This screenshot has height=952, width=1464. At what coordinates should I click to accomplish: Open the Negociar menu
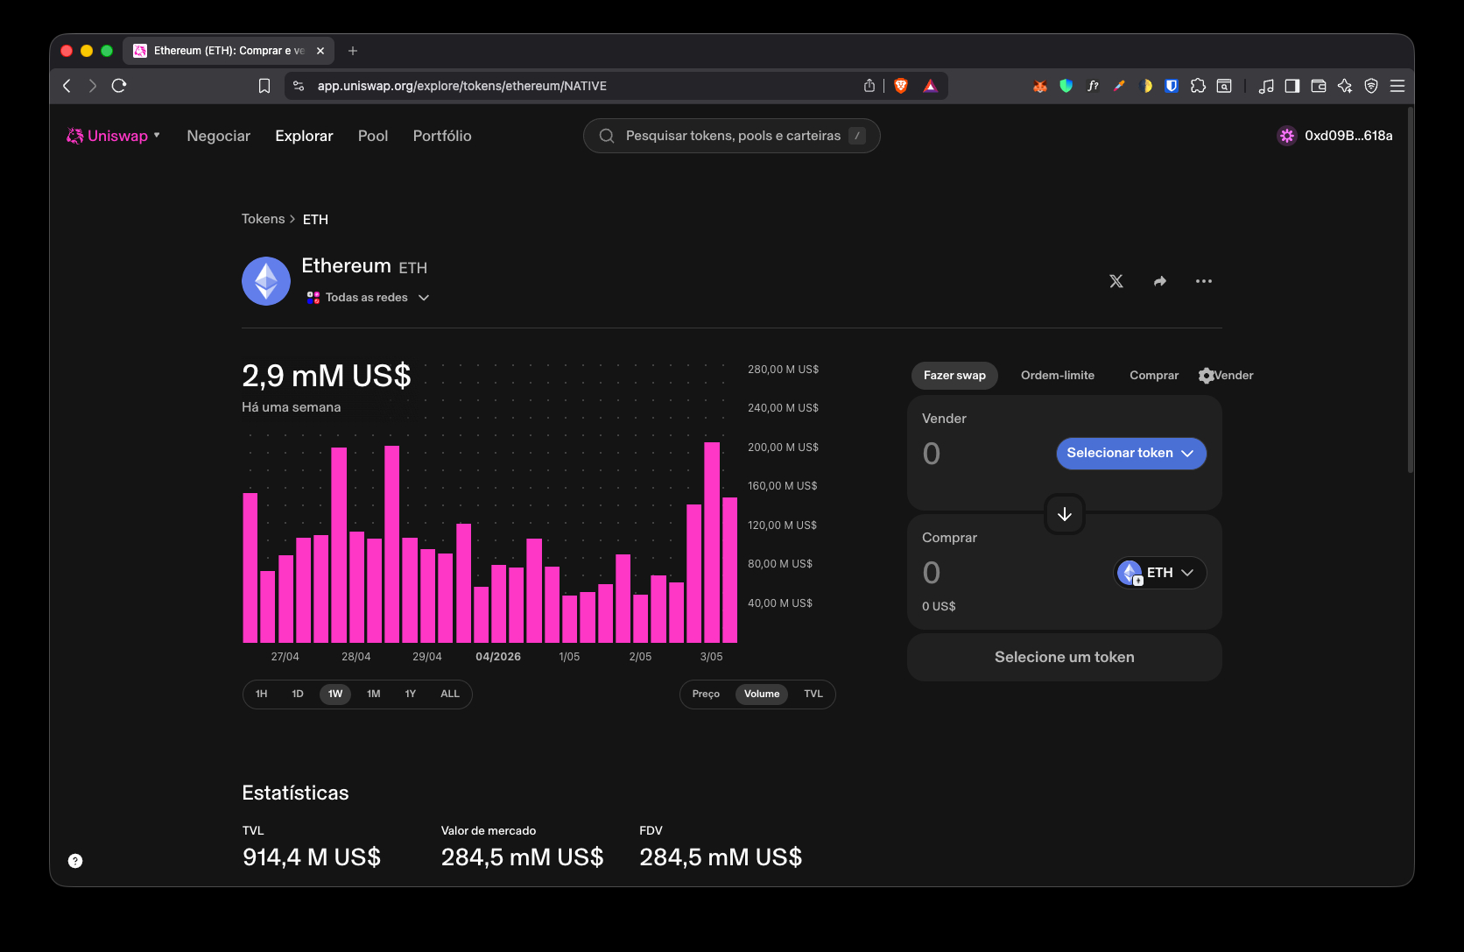click(218, 136)
